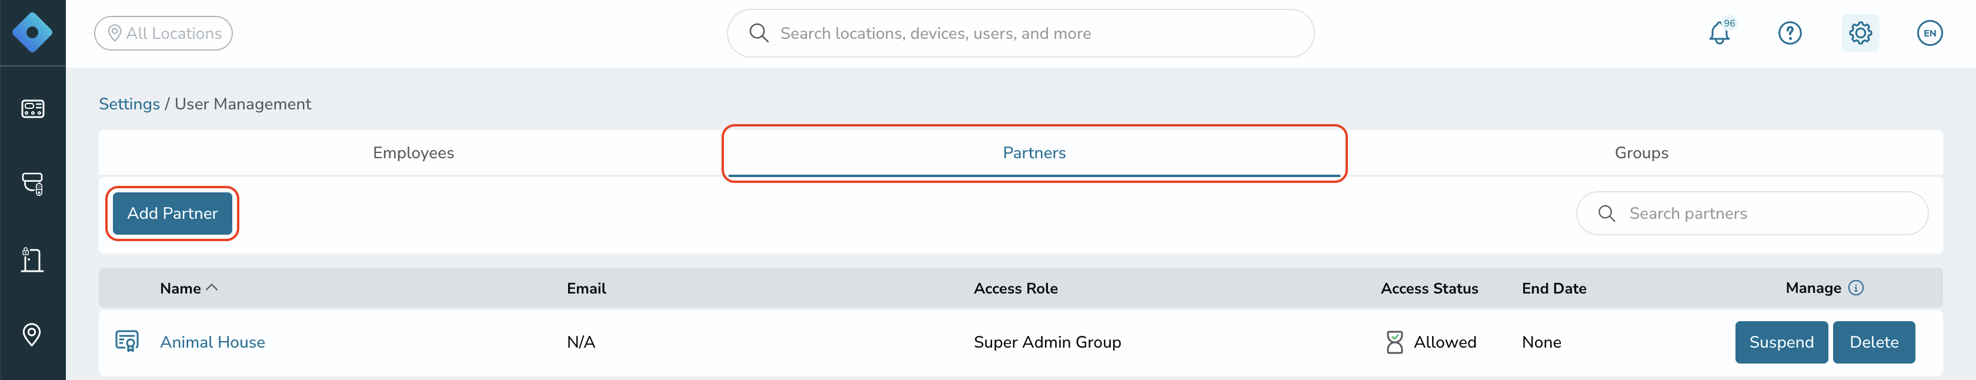This screenshot has height=380, width=1976.
Task: Suspend the Animal House partner
Action: point(1781,342)
